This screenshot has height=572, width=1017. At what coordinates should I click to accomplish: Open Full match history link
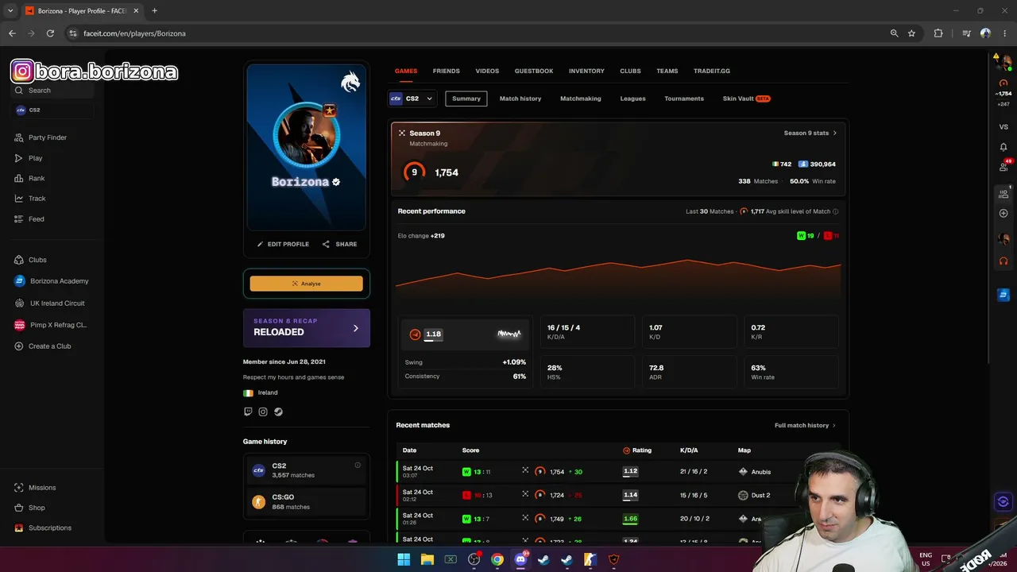[x=805, y=425]
